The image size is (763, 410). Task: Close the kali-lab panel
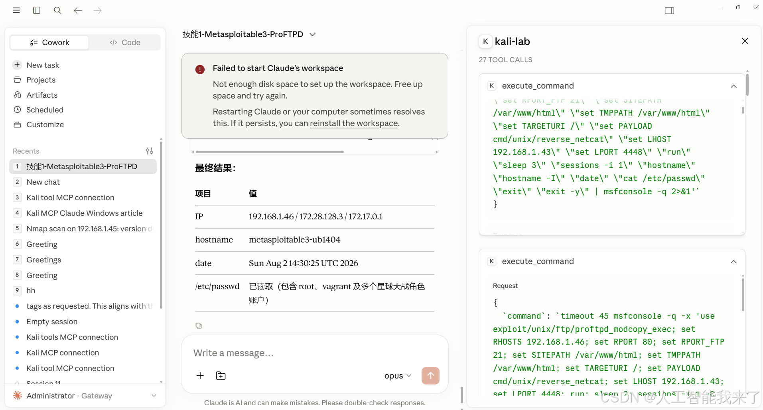[745, 41]
